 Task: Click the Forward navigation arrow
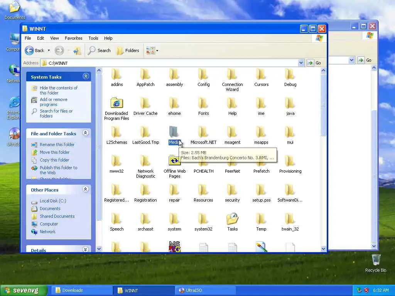pos(59,50)
